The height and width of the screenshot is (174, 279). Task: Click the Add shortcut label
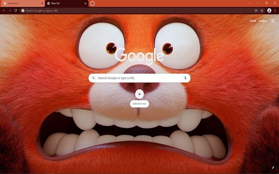tap(139, 104)
